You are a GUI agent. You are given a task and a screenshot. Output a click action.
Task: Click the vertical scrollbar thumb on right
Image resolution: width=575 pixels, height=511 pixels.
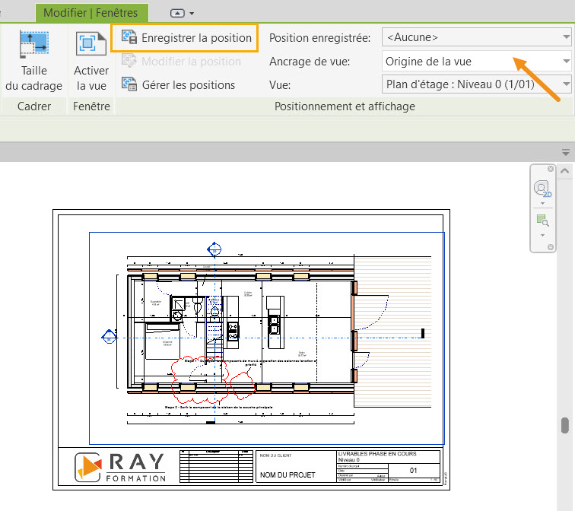click(564, 424)
